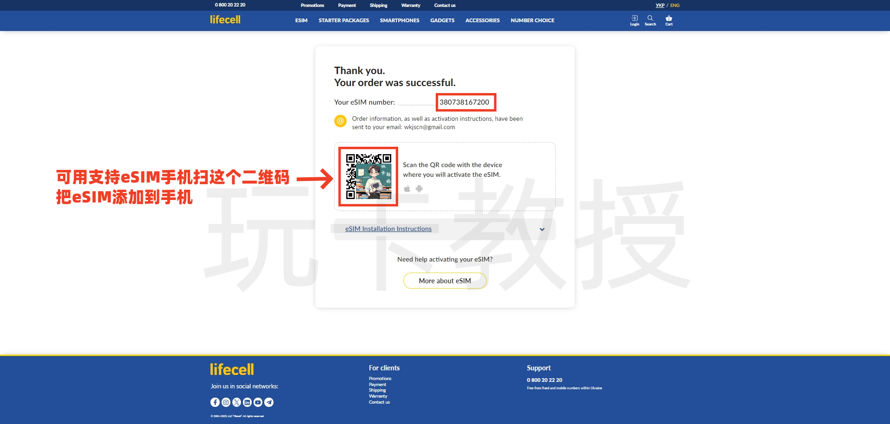Screen dimensions: 890x424
Task: Click the 'Your eSIM number:' label
Action: coord(365,102)
